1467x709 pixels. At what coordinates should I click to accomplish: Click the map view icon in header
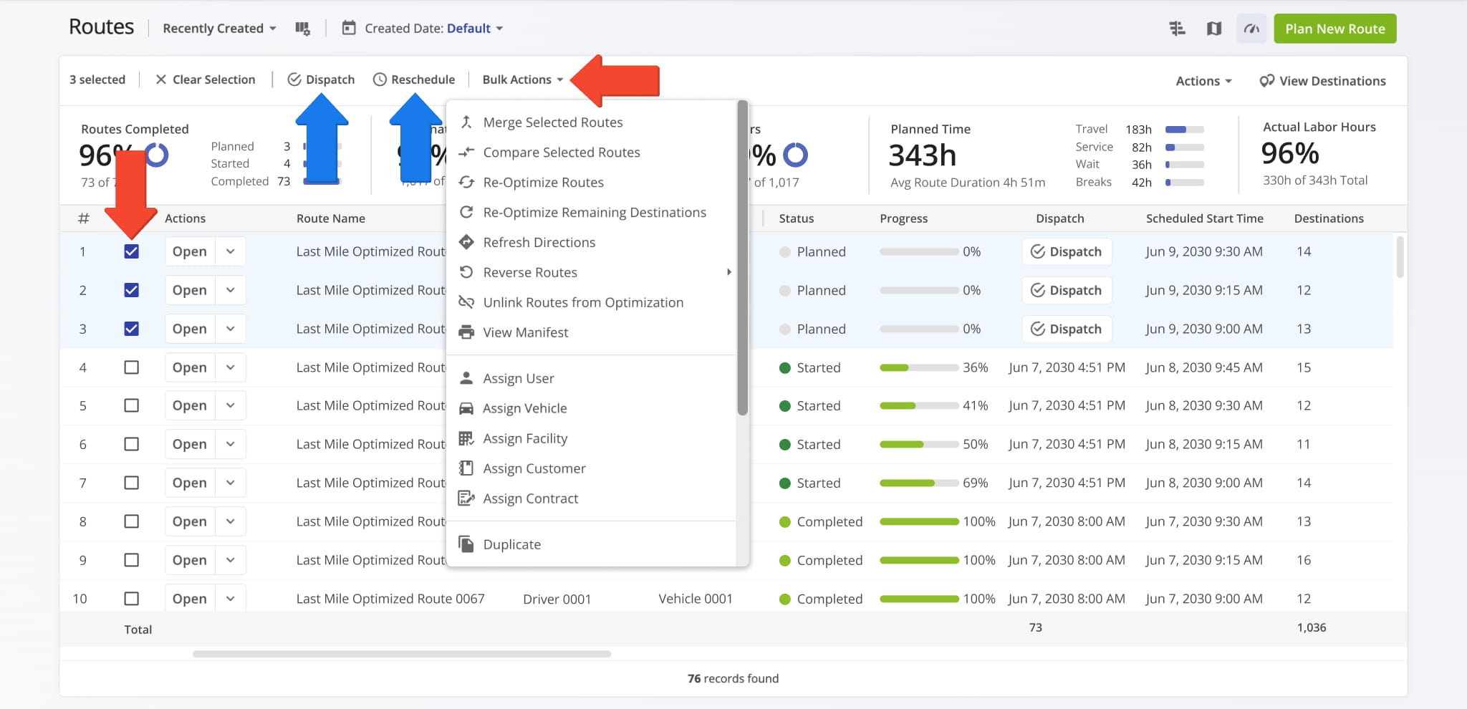point(1213,29)
